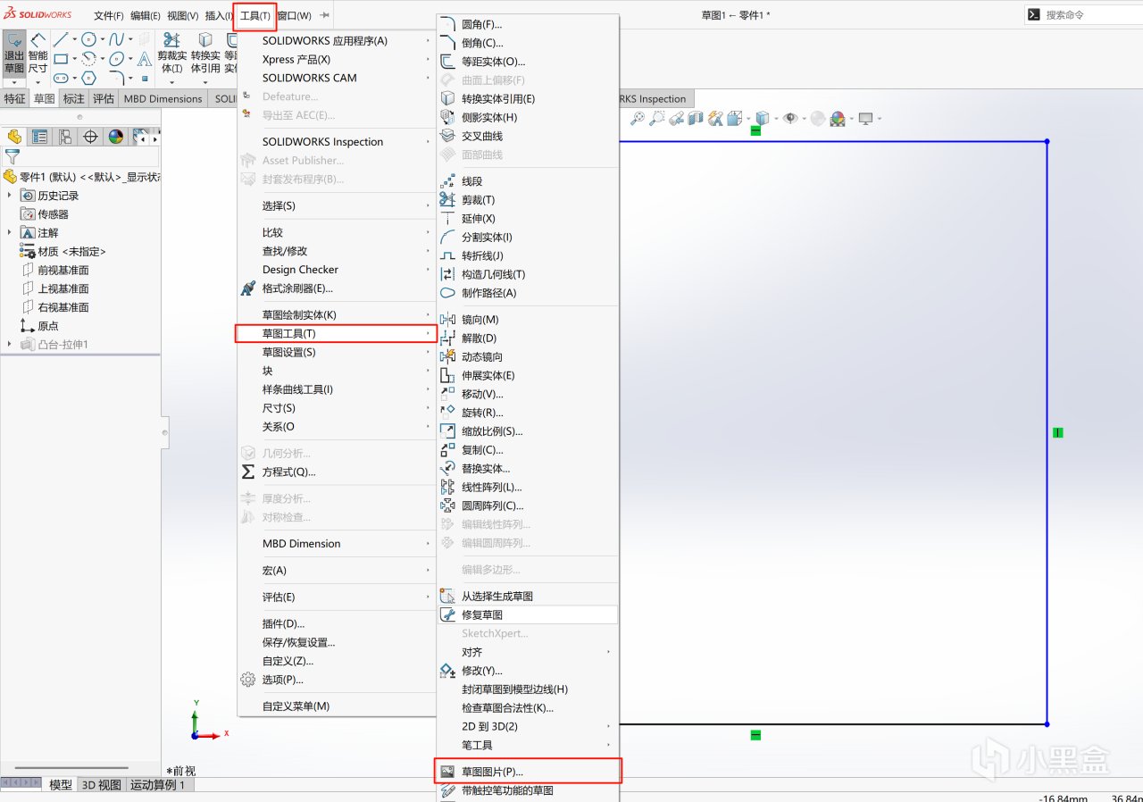Click the green vertical relation marker
Image resolution: width=1143 pixels, height=802 pixels.
pos(1058,433)
